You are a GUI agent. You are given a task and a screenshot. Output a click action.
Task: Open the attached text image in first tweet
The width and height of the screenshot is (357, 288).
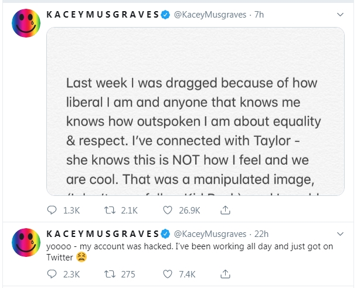(195, 111)
